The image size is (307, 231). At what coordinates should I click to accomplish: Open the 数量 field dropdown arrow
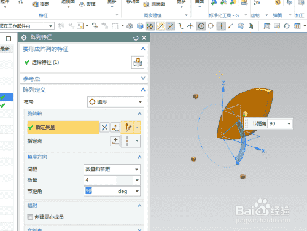coord(137,181)
